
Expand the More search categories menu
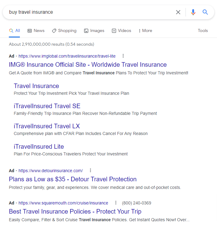tap(145, 31)
